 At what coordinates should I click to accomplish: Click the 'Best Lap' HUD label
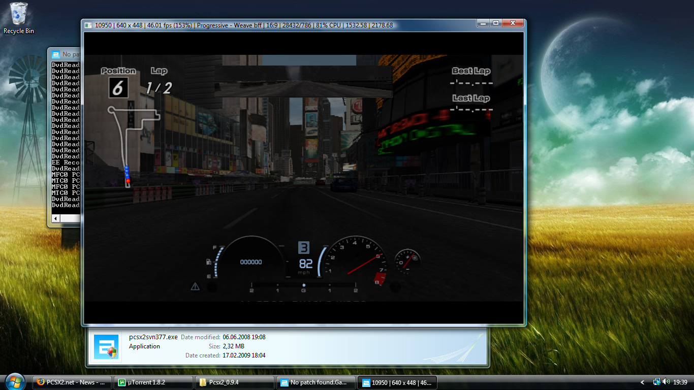[471, 71]
